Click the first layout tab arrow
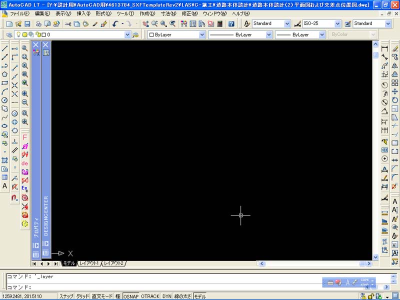 point(34,264)
